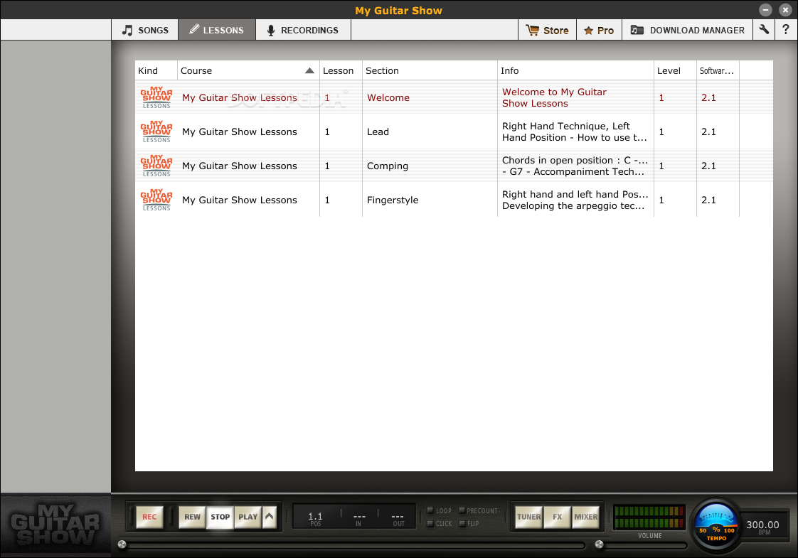This screenshot has width=798, height=558.
Task: Enable the LOOP checkbox
Action: (430, 510)
